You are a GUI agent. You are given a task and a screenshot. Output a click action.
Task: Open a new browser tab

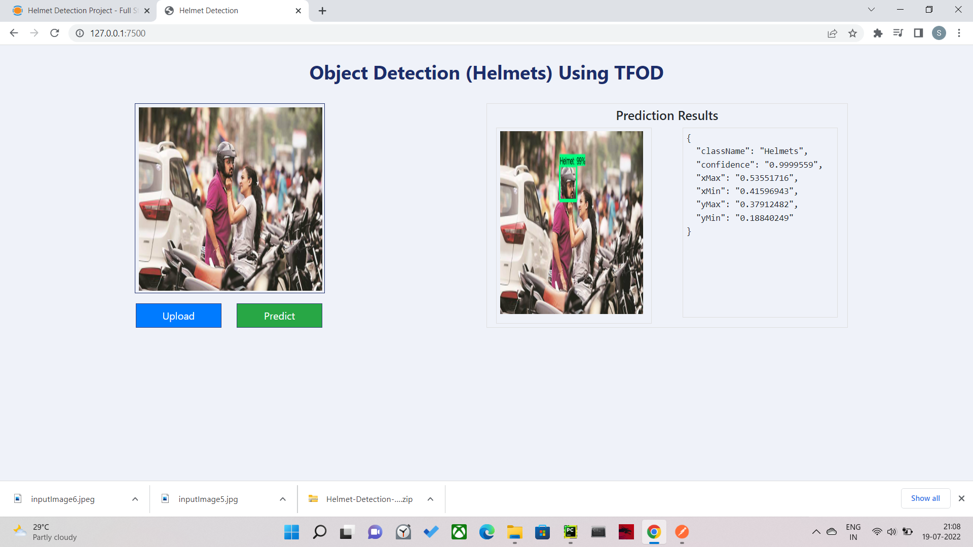[x=322, y=11]
